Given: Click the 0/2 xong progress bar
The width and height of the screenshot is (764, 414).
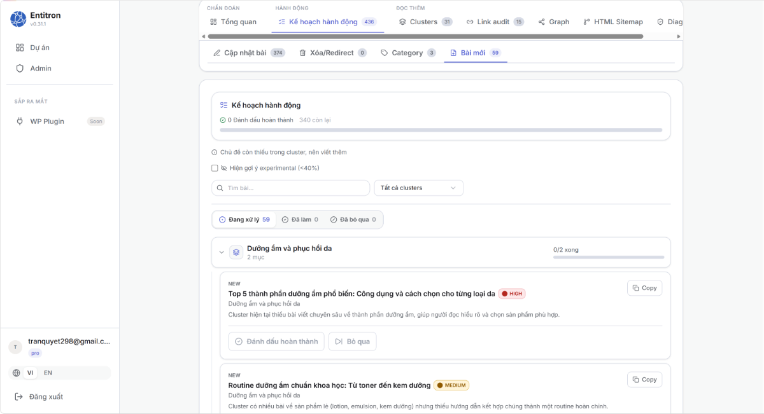Looking at the screenshot, I should pos(609,257).
